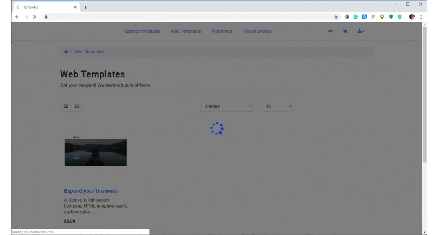
Task: Open Chrome's three-dot menu
Action: tap(421, 17)
